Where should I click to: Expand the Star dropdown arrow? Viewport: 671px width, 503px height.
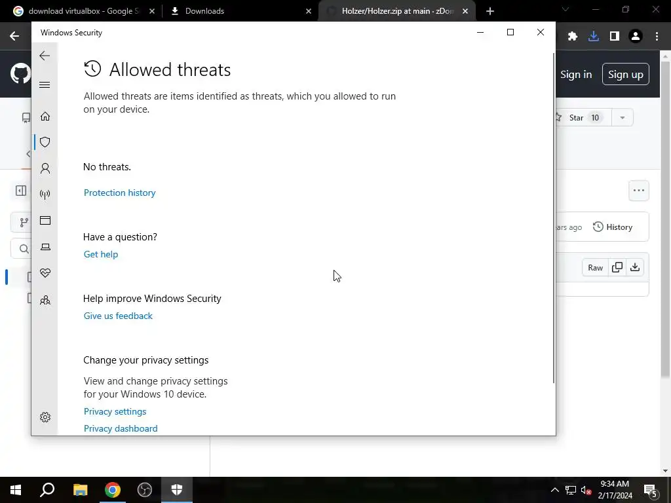coord(623,118)
